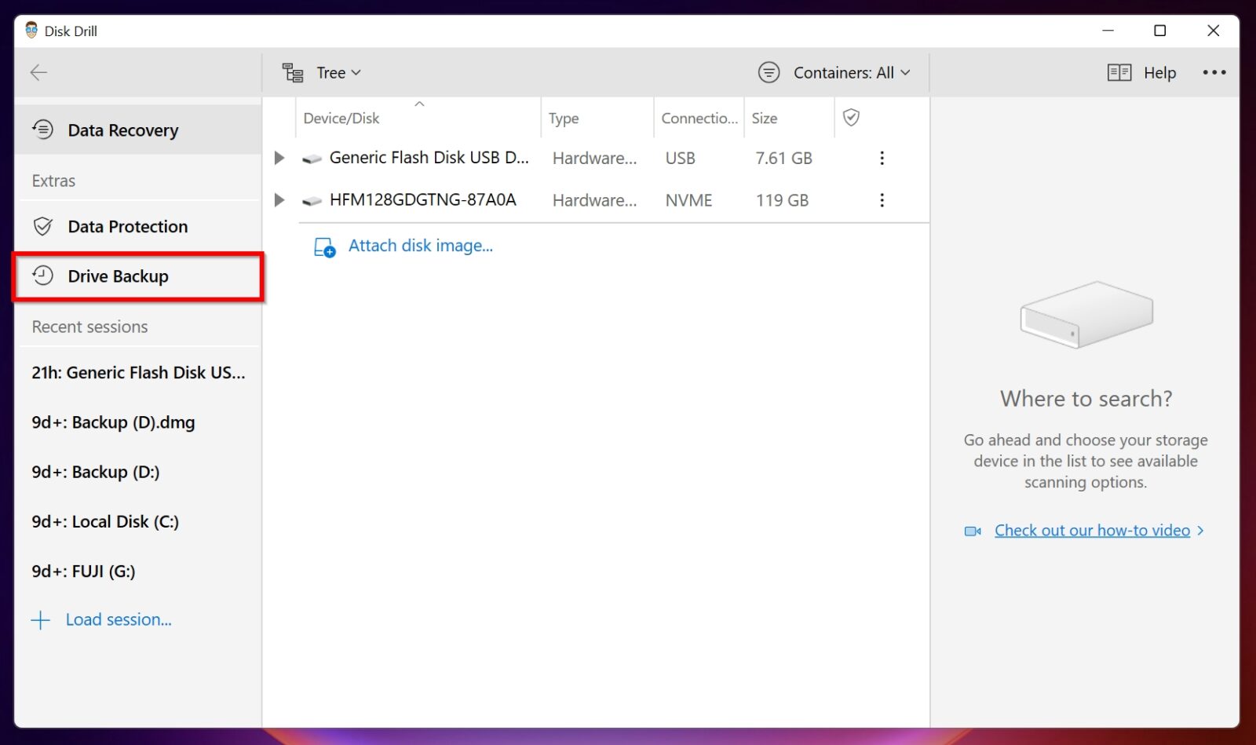Open kebab menu for HFM128GDGTNG drive
Screen dimensions: 1256x745
pyautogui.click(x=882, y=200)
